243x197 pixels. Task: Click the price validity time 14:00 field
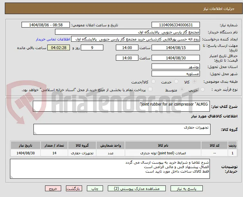[127, 58]
